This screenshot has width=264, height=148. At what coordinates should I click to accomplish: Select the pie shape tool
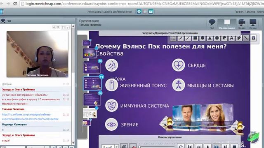[x=224, y=38]
